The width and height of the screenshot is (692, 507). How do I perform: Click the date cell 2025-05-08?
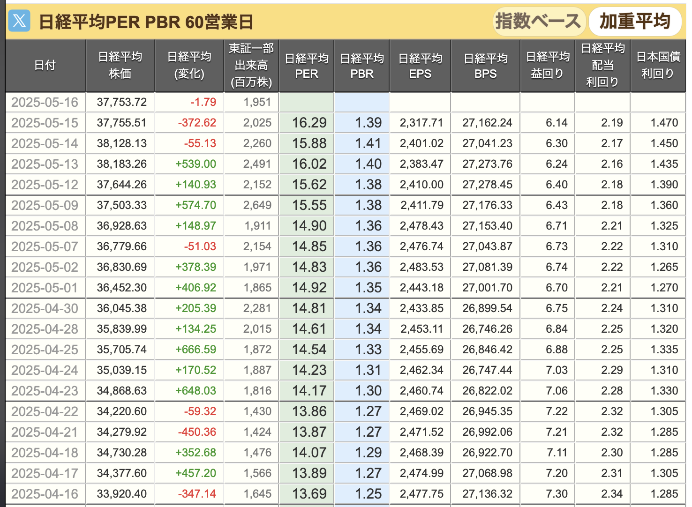(45, 226)
